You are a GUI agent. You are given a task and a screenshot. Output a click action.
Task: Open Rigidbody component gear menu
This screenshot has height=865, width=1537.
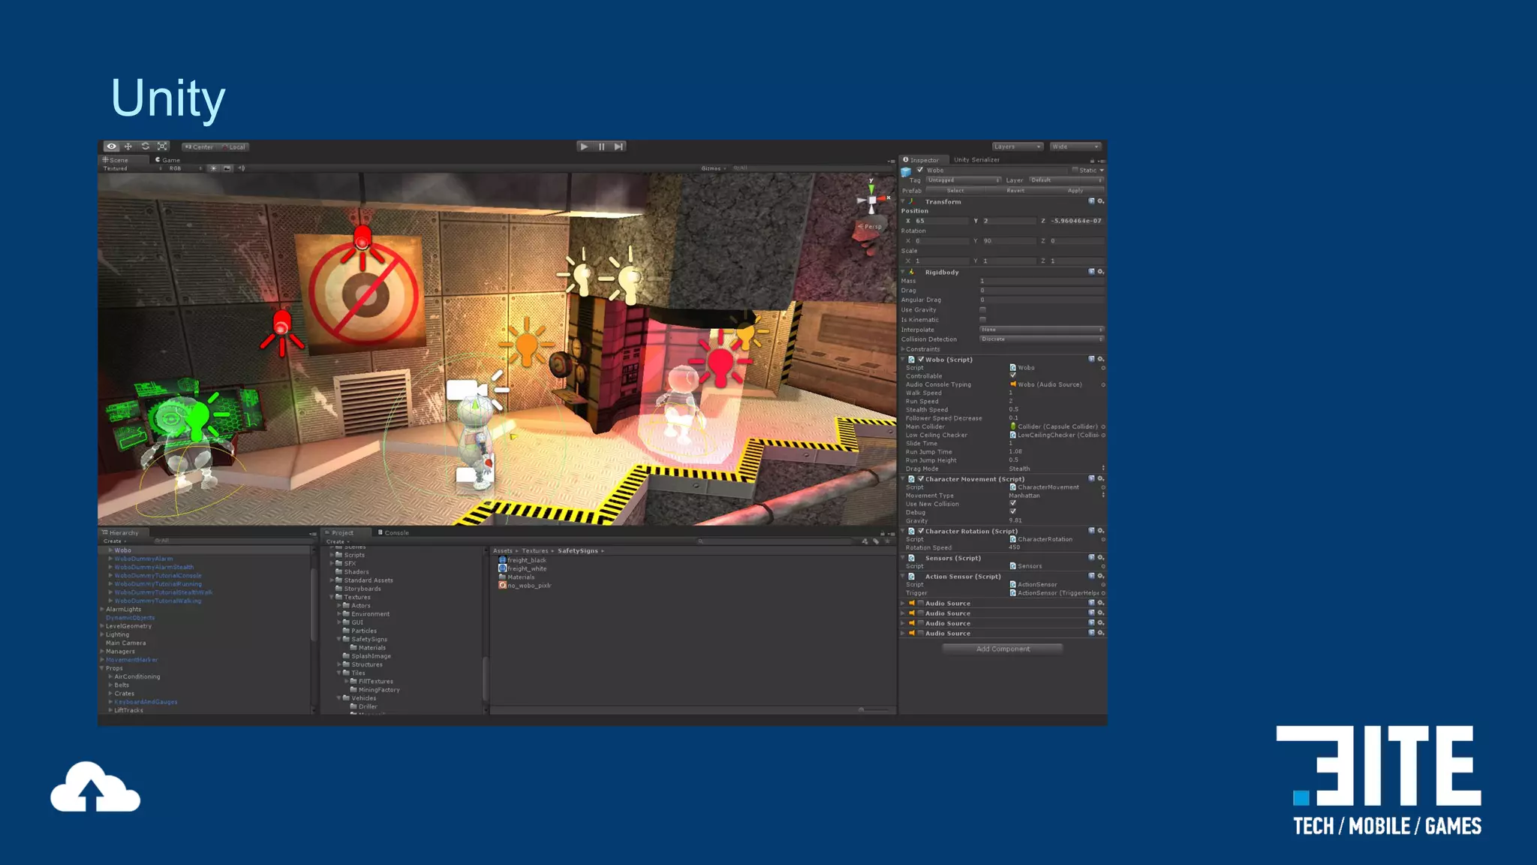tap(1101, 272)
